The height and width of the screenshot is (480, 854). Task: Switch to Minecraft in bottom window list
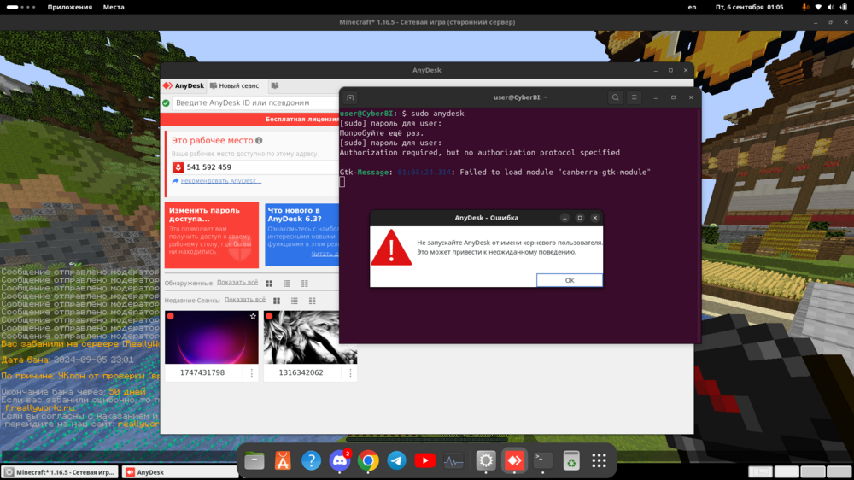(x=60, y=472)
